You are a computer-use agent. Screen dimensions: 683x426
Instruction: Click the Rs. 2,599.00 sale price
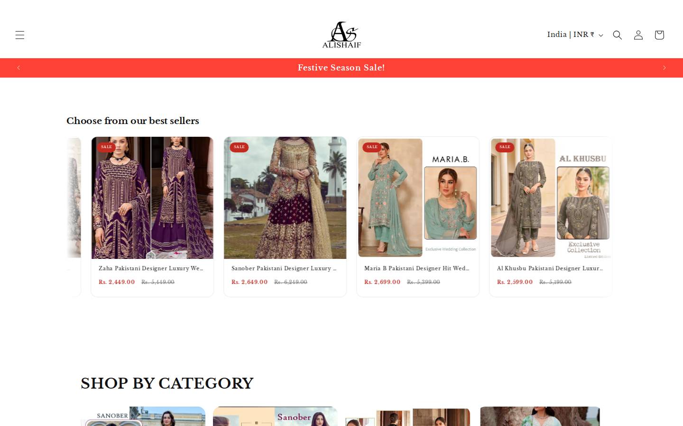click(x=515, y=282)
